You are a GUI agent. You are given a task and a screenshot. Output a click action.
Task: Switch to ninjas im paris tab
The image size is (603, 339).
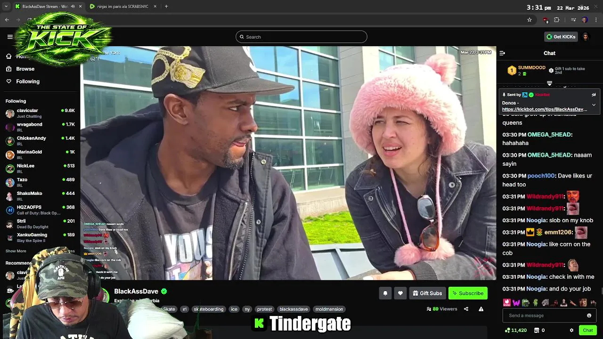(x=122, y=7)
